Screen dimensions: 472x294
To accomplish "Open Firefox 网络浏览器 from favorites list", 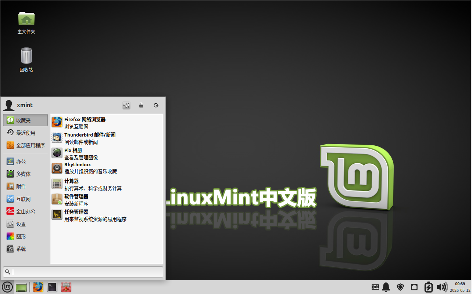I will click(x=107, y=123).
